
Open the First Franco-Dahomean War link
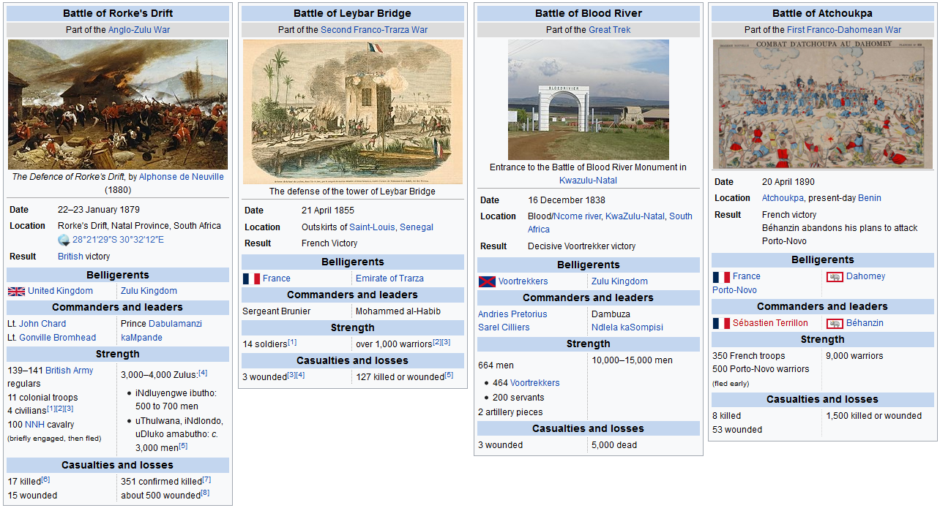click(x=844, y=30)
